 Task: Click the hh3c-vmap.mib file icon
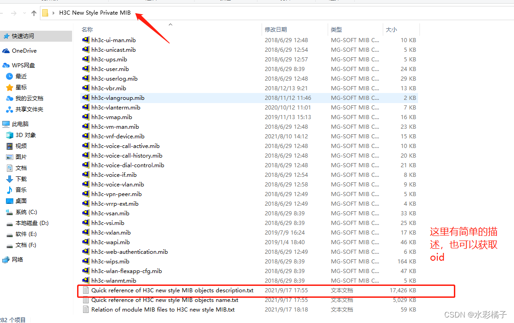(85, 117)
